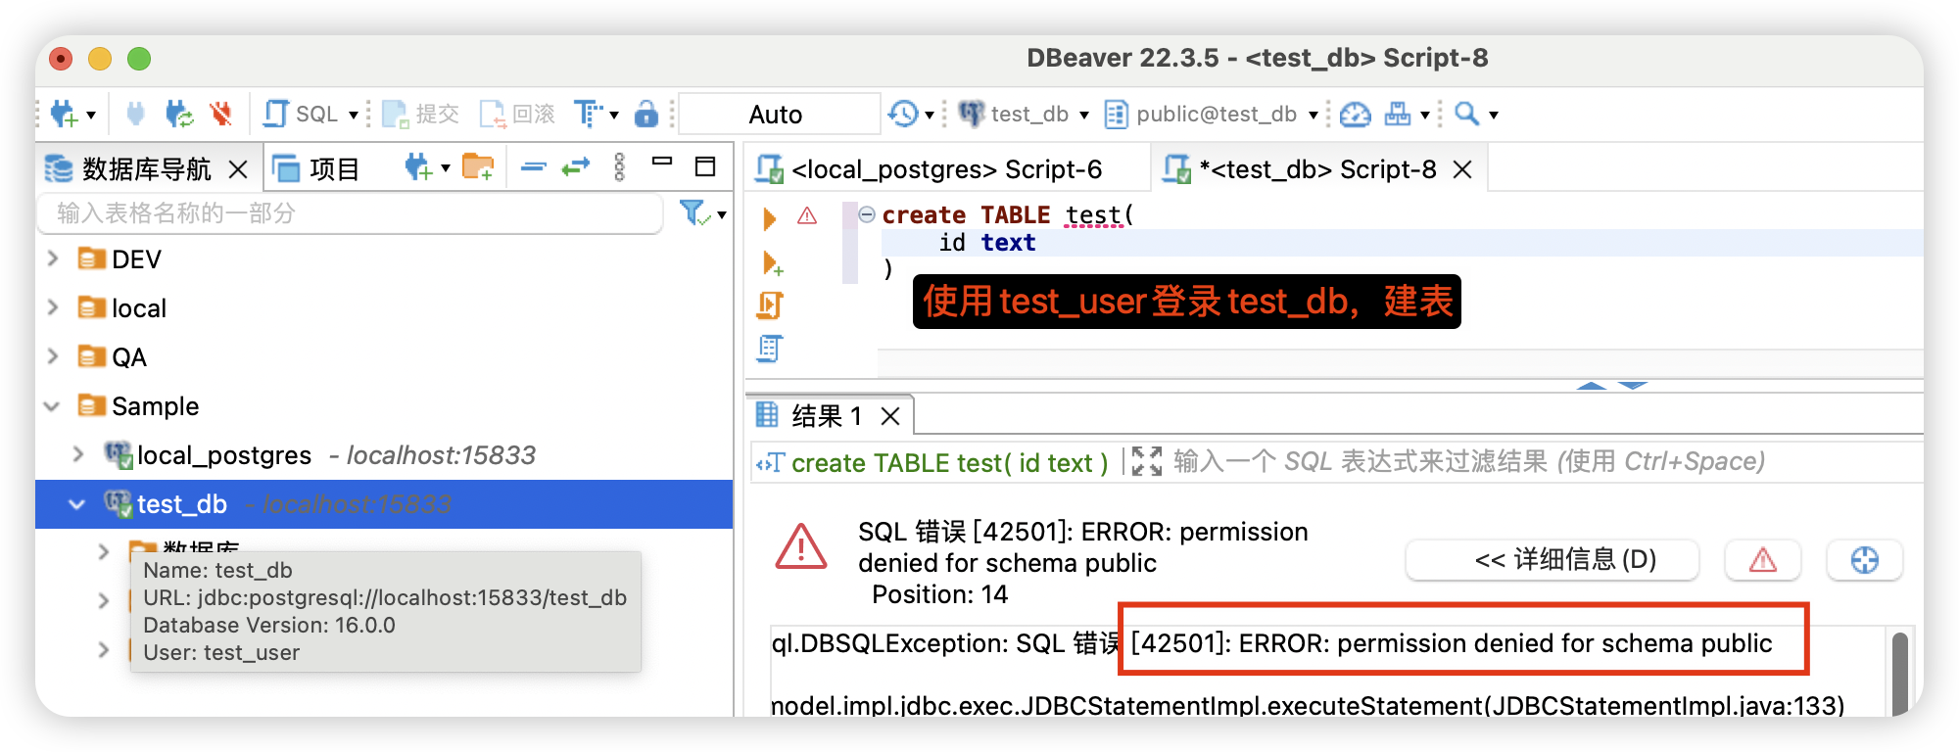
Task: Click the collapse all icon in navigator
Action: point(533,167)
